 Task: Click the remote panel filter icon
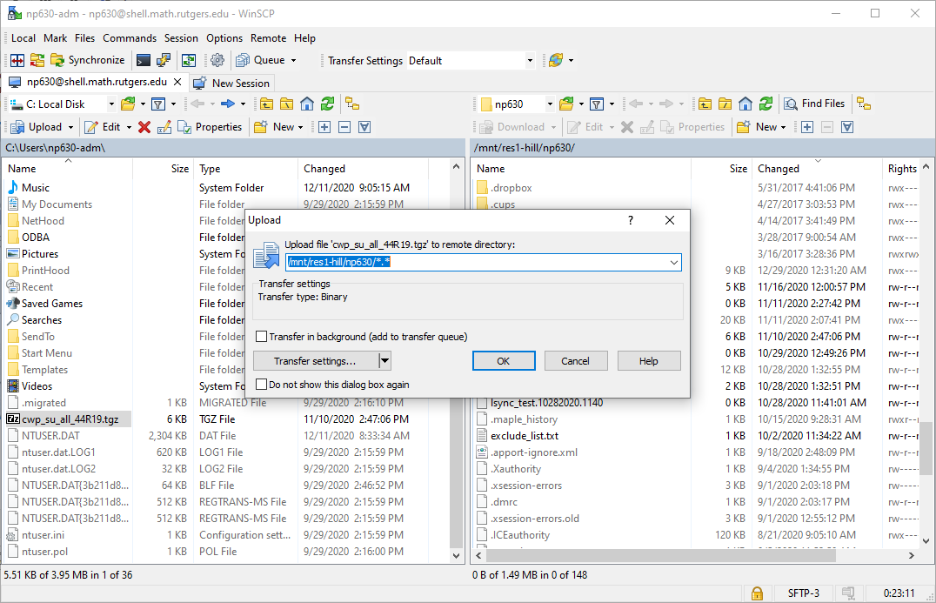pyautogui.click(x=597, y=104)
